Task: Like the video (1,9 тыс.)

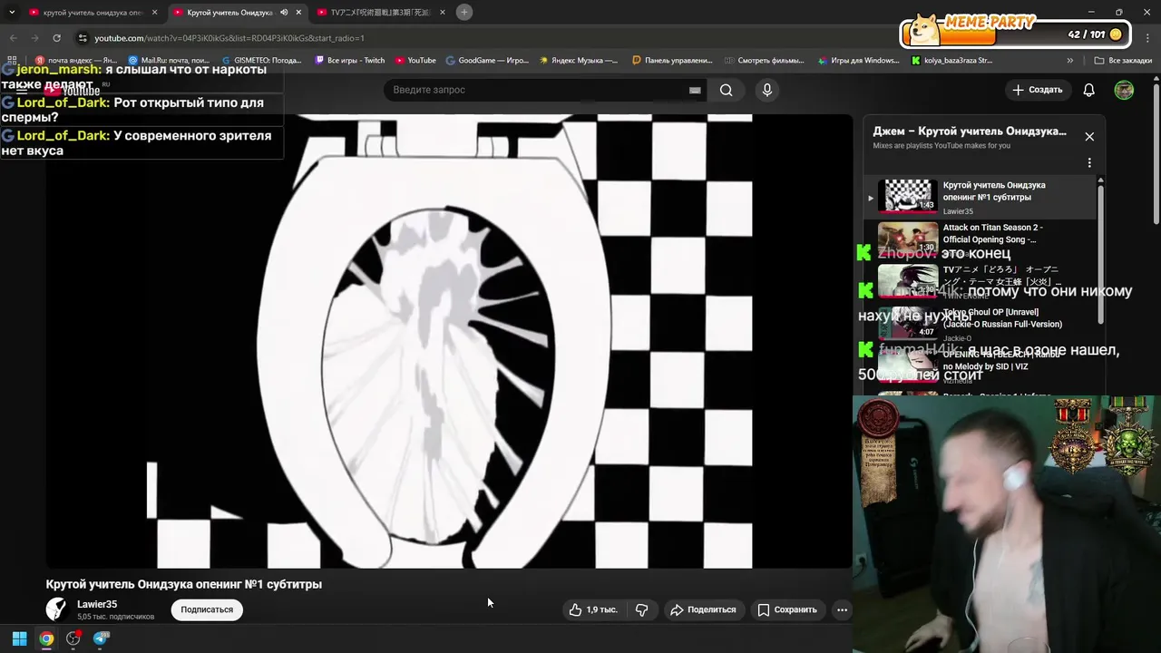Action: [593, 609]
